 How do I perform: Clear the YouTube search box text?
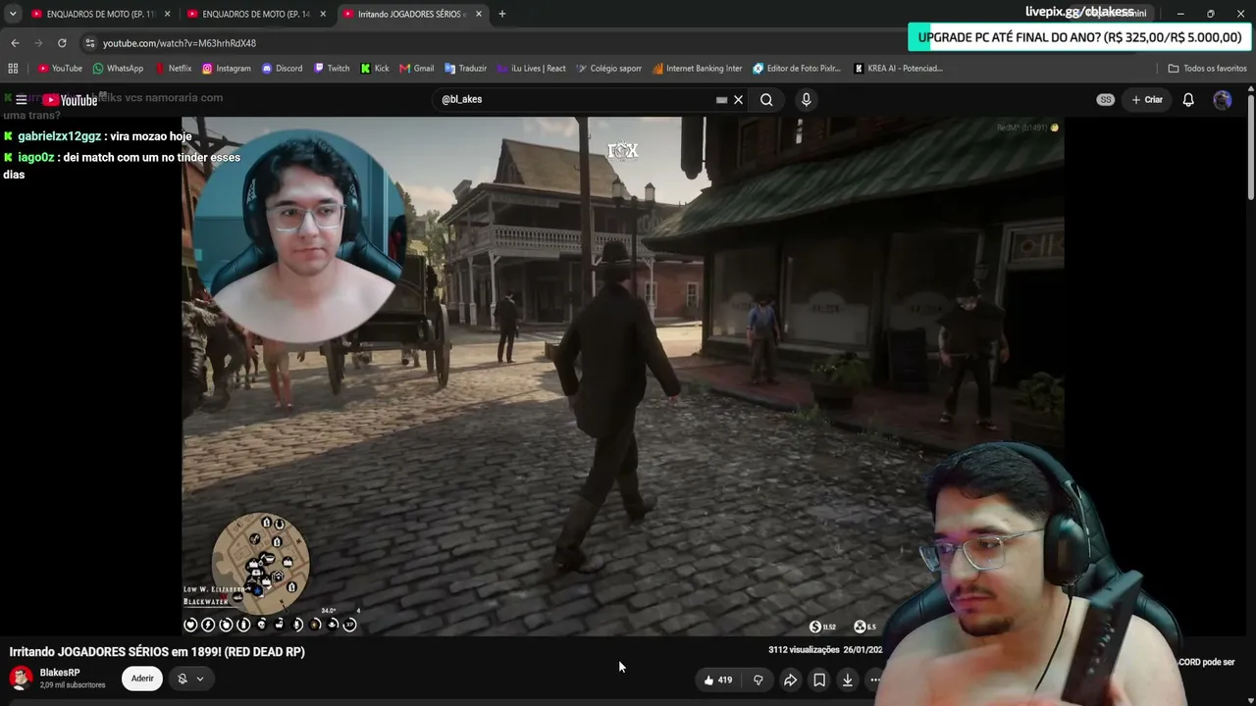tap(738, 99)
